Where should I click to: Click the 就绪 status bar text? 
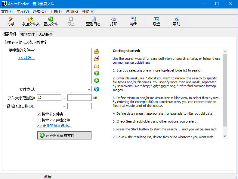coord(48,177)
